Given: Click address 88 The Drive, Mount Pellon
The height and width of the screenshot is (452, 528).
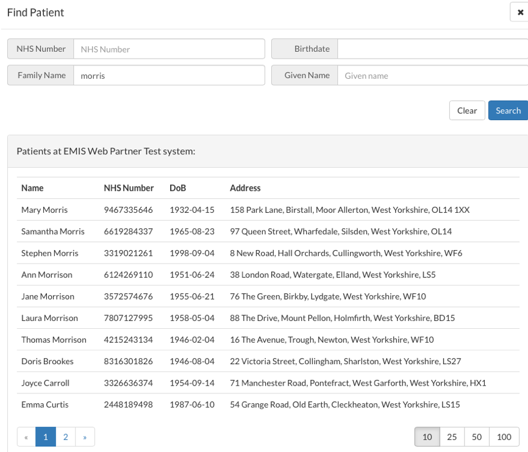Looking at the screenshot, I should 343,318.
